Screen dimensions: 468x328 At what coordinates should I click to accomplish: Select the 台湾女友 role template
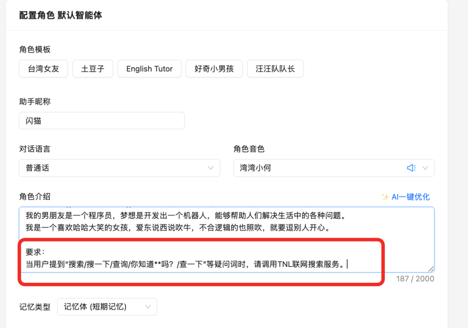coord(44,68)
